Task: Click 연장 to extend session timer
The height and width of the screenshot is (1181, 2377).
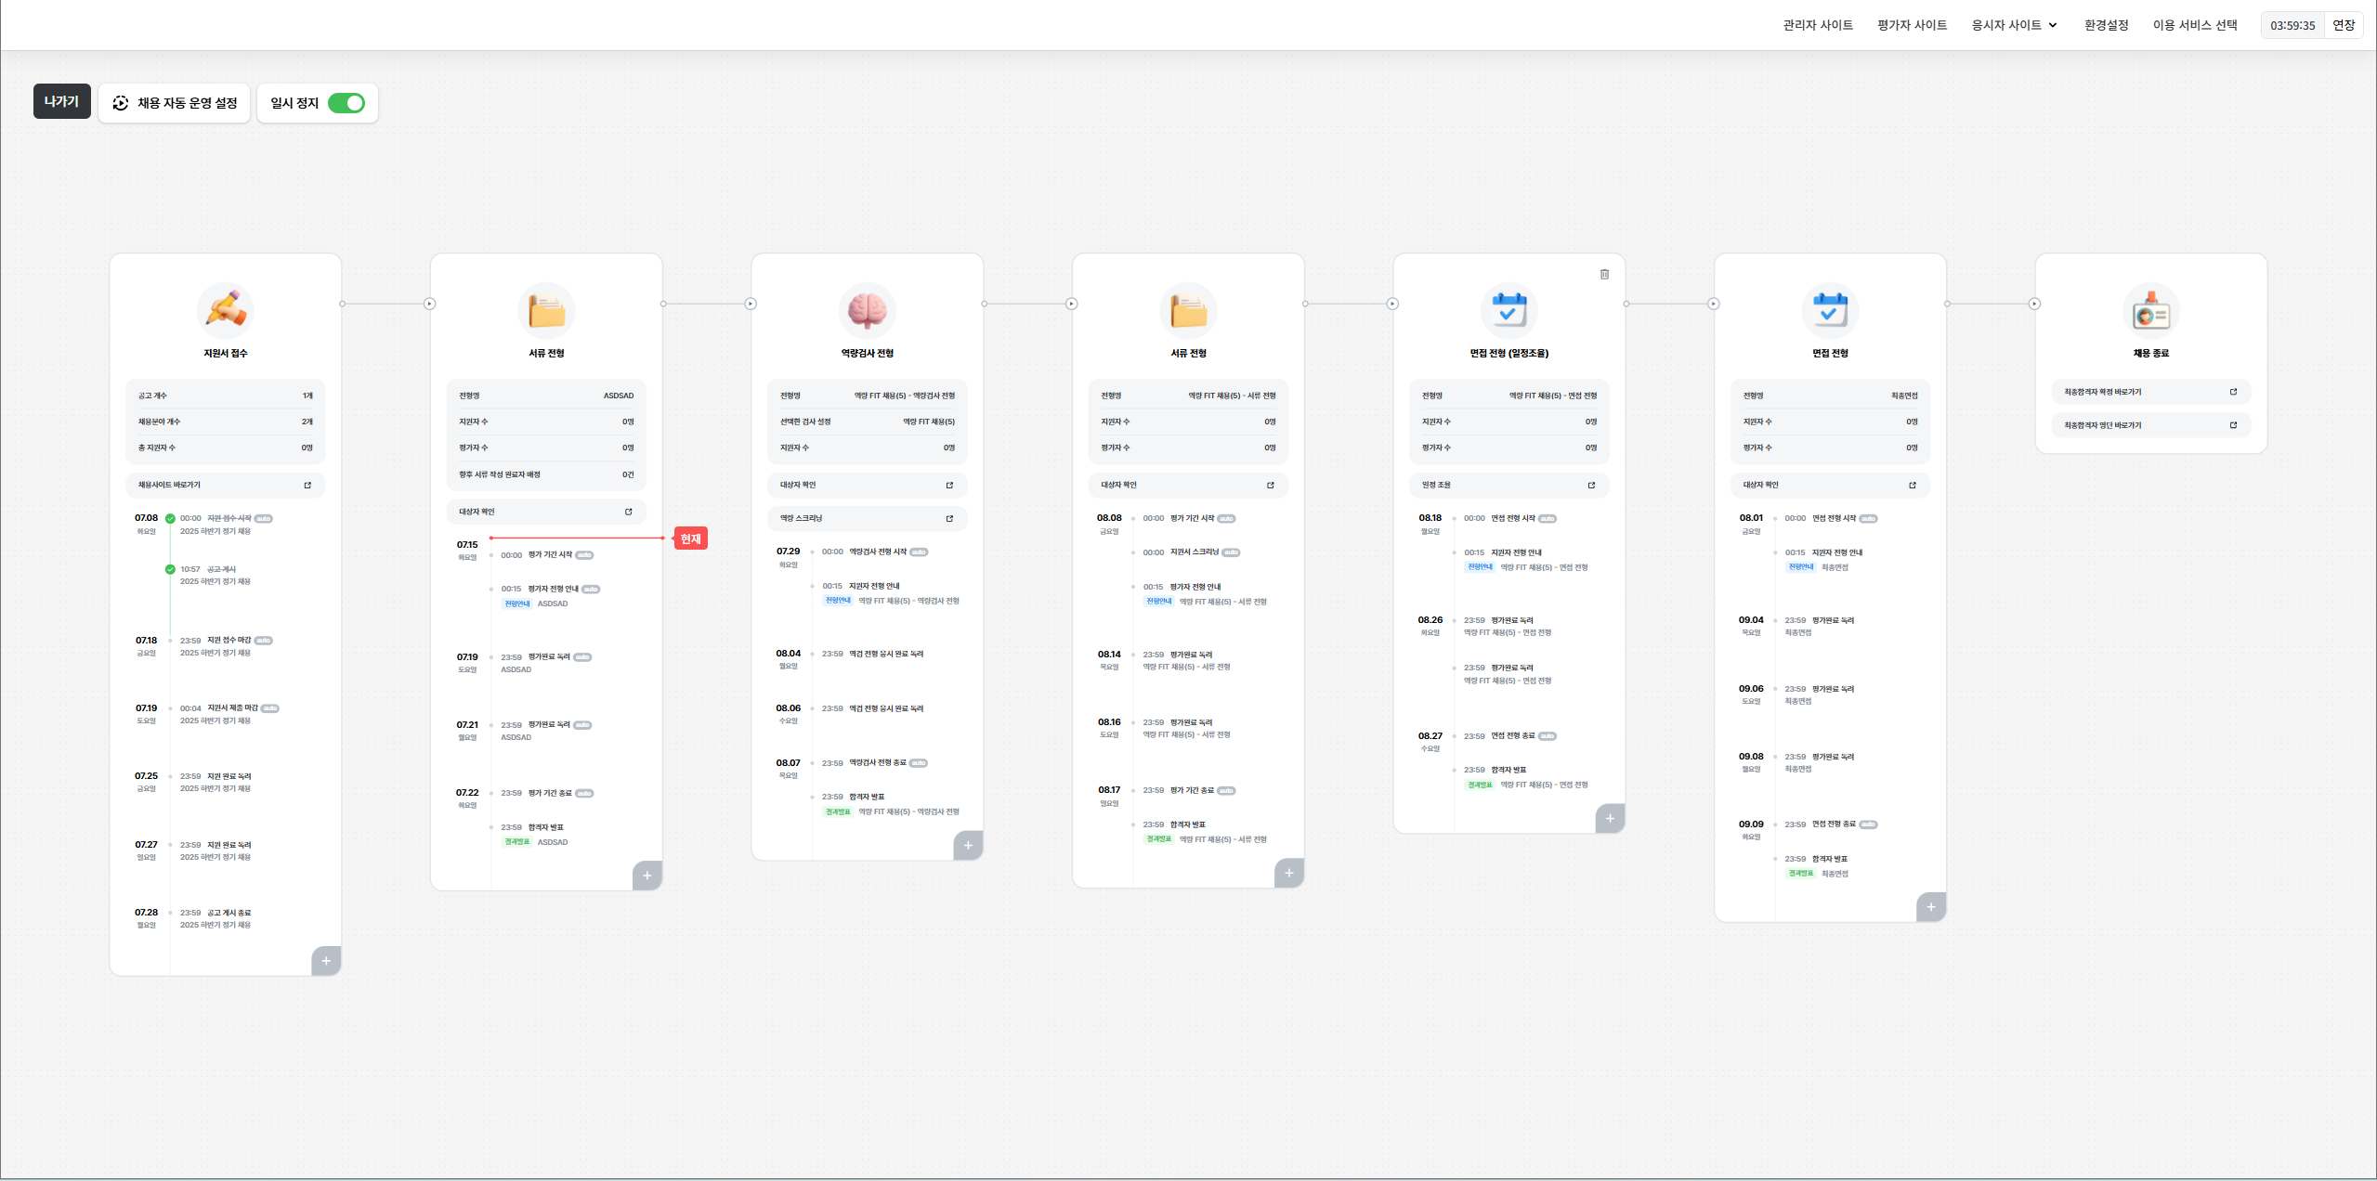Action: coord(2344,25)
